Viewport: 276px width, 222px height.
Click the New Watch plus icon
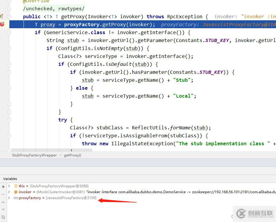(3, 186)
